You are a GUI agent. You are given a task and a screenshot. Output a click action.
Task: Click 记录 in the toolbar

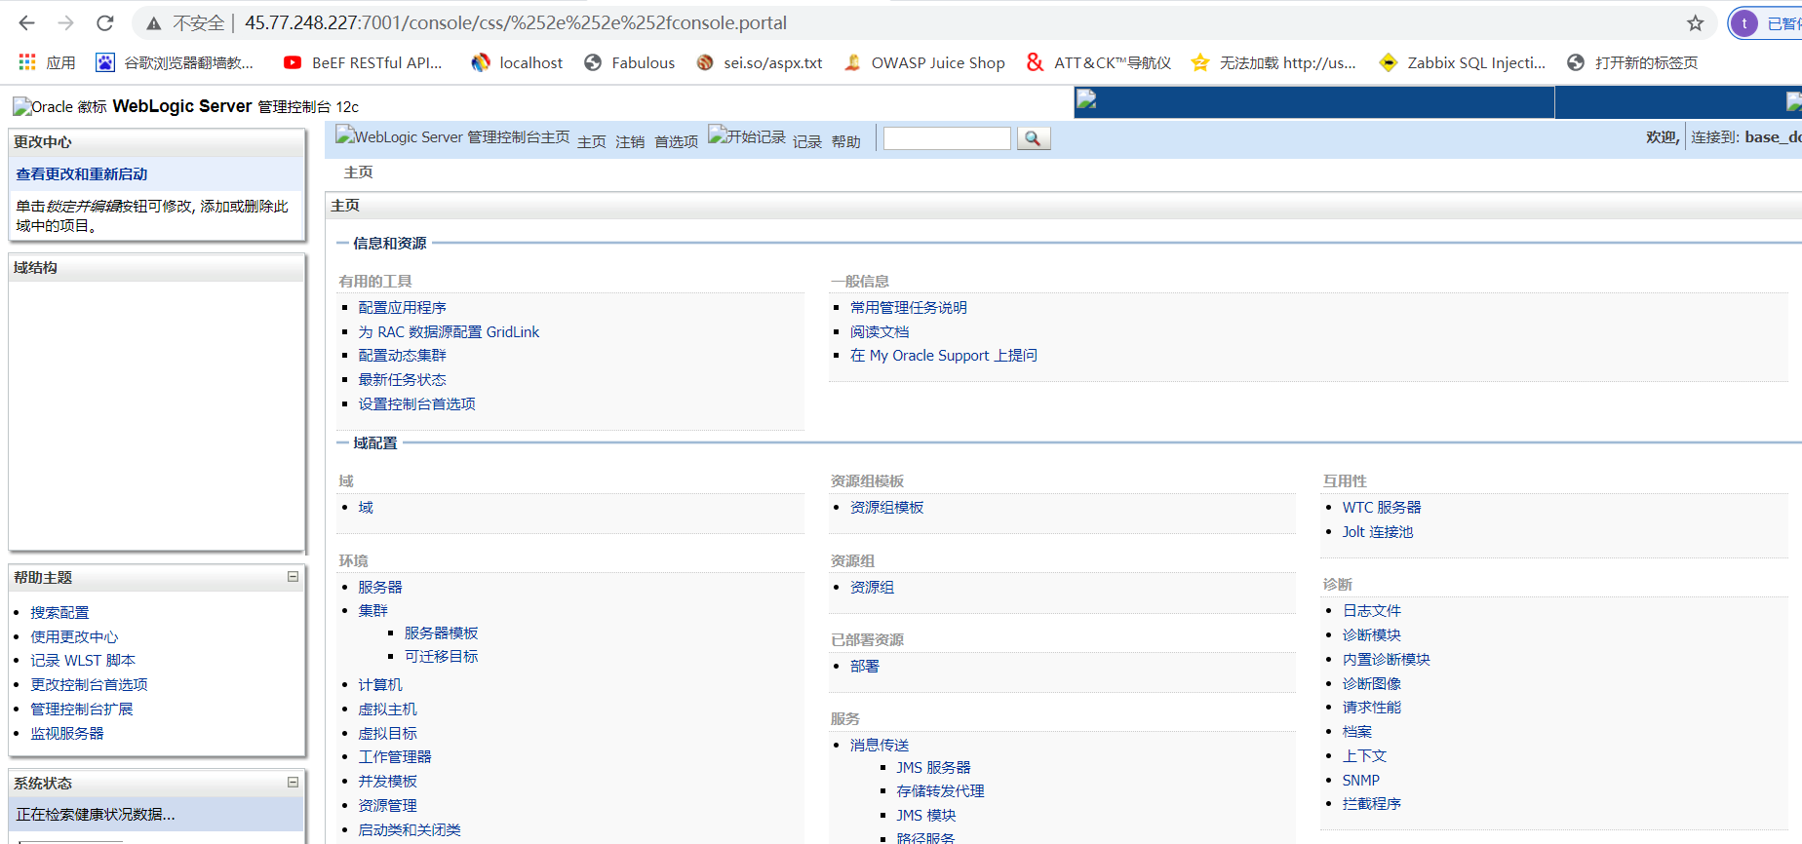point(807,142)
